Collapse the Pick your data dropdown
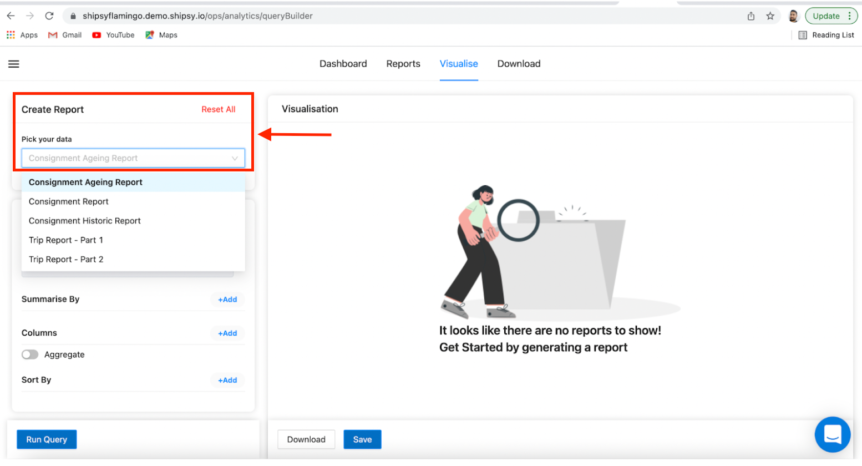The height and width of the screenshot is (466, 862). click(x=235, y=158)
